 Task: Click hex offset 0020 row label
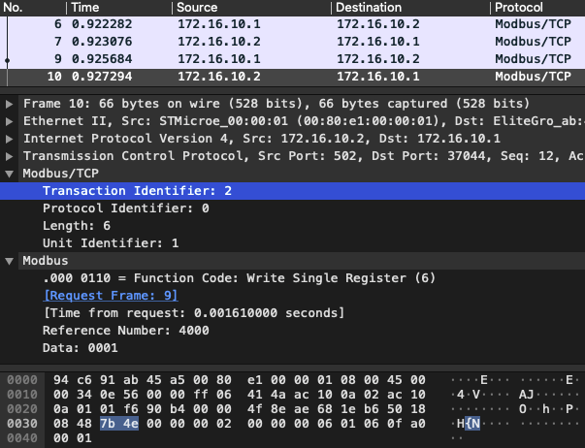(22, 409)
